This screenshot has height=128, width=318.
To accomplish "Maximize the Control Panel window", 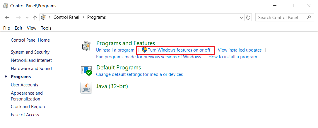I will coord(292,6).
